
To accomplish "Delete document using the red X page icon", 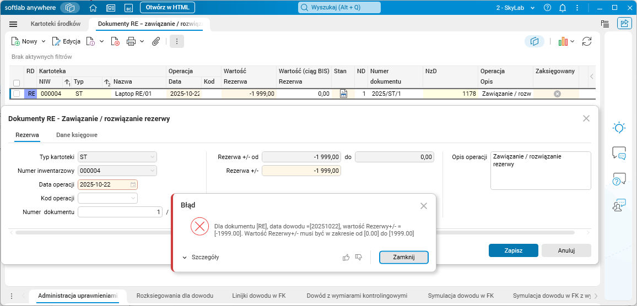I will point(115,41).
